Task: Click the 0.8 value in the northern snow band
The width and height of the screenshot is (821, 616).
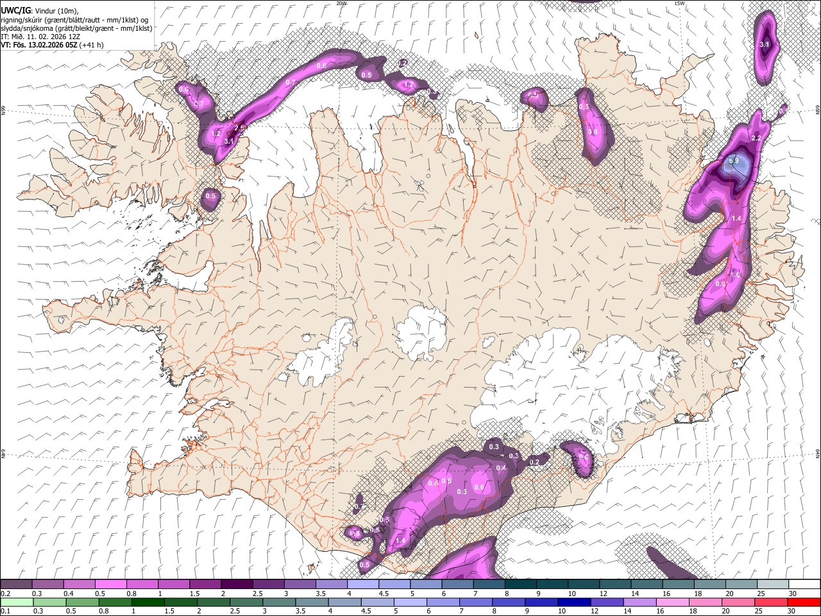Action: [593, 132]
